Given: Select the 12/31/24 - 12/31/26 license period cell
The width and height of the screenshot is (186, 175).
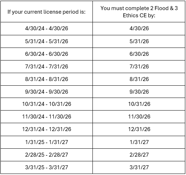Looking at the screenshot, I should tap(47, 129).
